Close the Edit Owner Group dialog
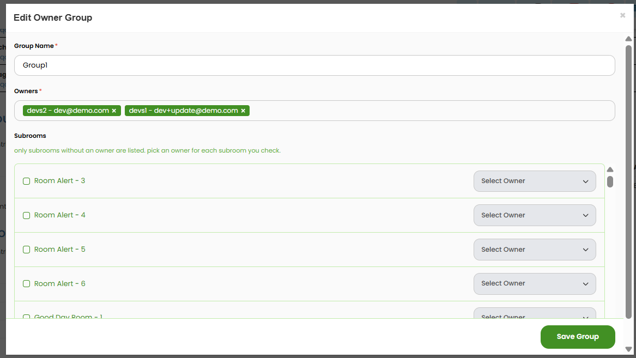Viewport: 636px width, 358px height. click(622, 15)
